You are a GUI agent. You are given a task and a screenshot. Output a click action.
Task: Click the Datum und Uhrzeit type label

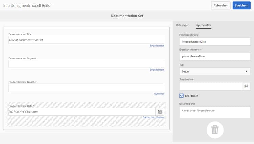(153, 117)
